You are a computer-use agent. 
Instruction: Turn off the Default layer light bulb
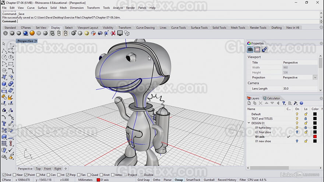pos(297,114)
